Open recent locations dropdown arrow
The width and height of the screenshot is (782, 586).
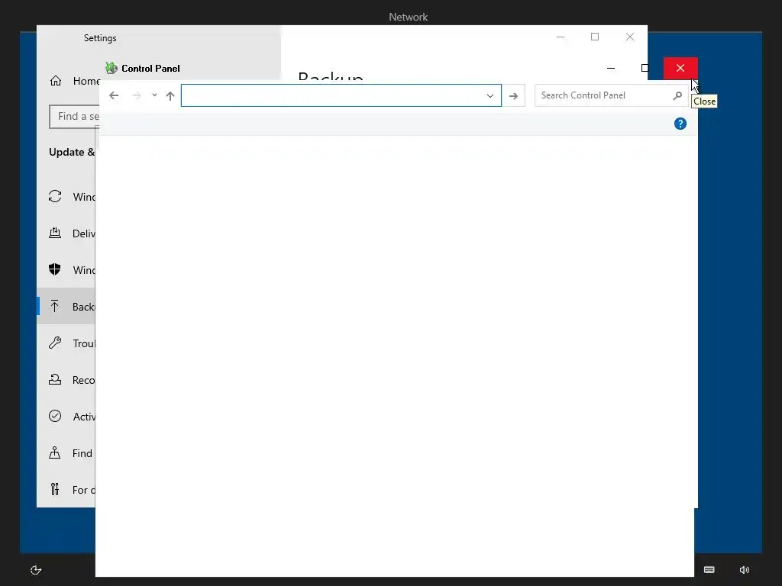tap(154, 95)
